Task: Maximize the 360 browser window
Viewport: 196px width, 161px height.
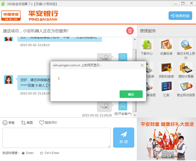Action: point(183,3)
